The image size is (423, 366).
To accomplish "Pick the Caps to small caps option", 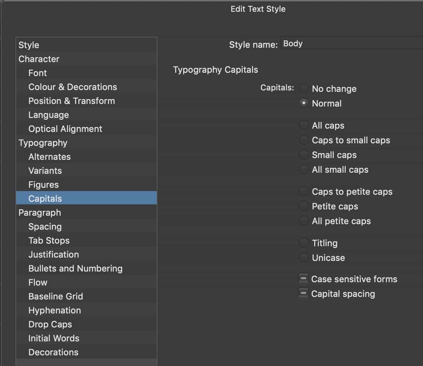I will [x=303, y=140].
